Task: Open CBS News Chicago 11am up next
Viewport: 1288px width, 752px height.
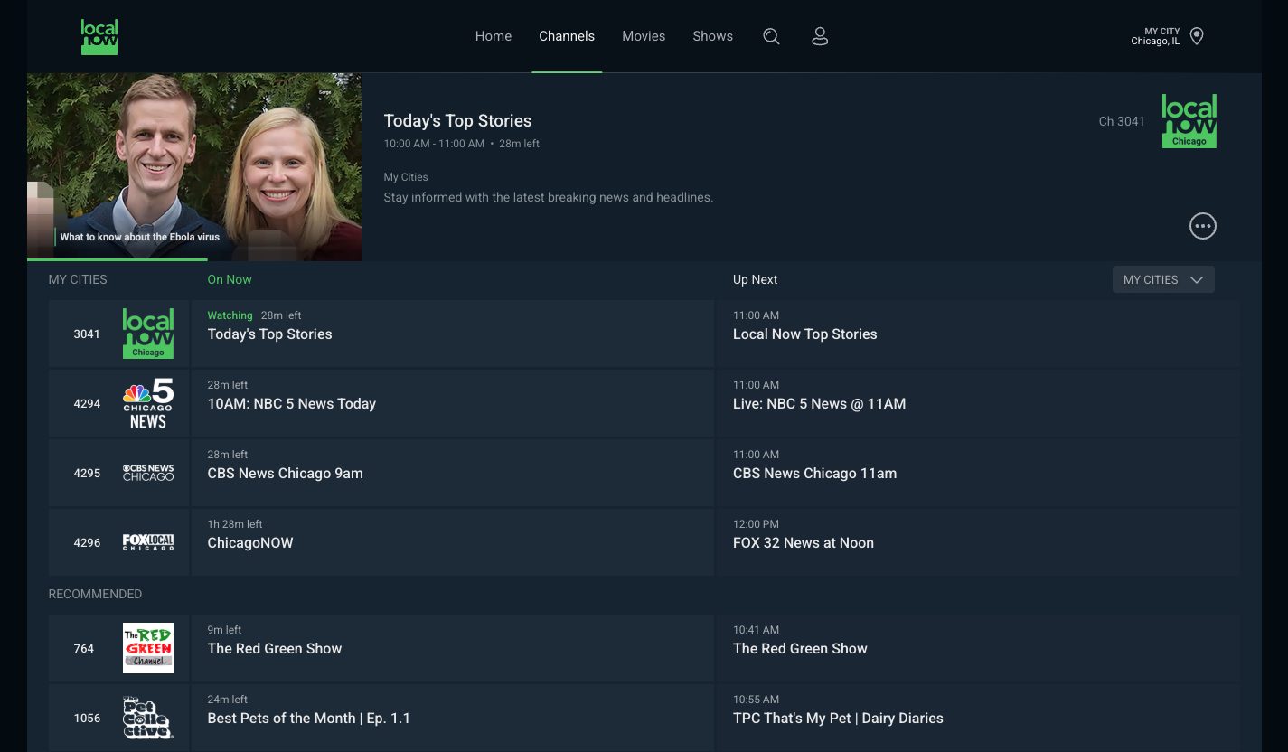Action: pos(979,473)
